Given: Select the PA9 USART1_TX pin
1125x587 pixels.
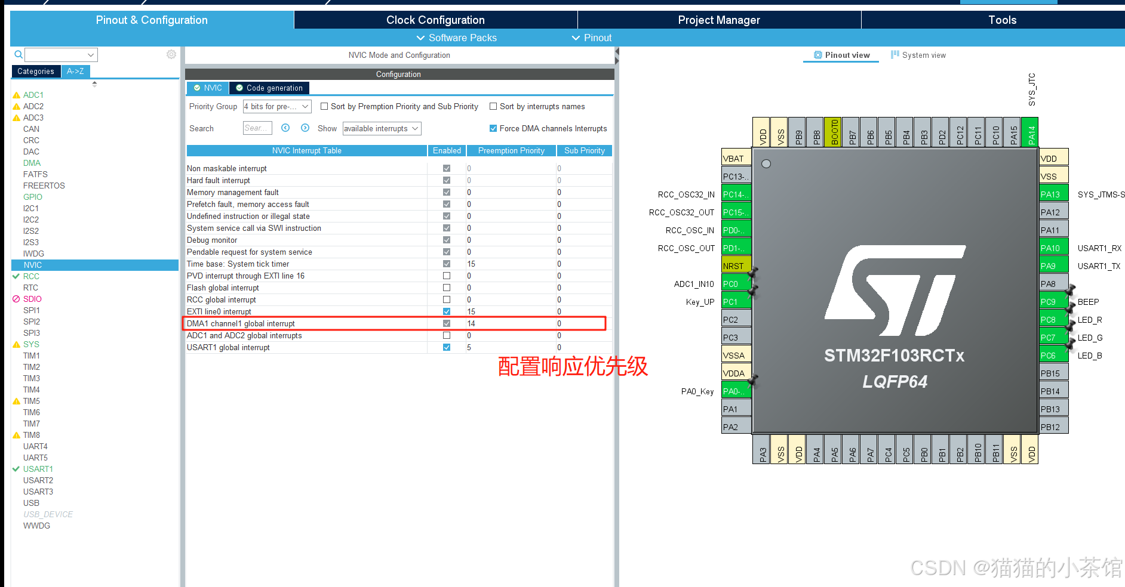Looking at the screenshot, I should tap(1053, 265).
